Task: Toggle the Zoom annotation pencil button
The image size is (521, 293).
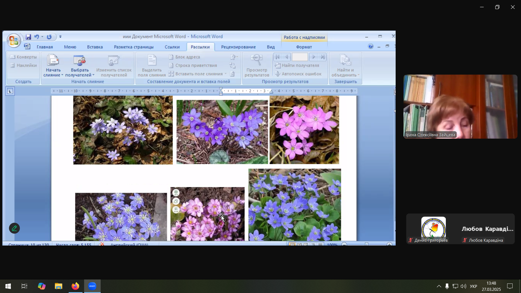Action: point(14,228)
